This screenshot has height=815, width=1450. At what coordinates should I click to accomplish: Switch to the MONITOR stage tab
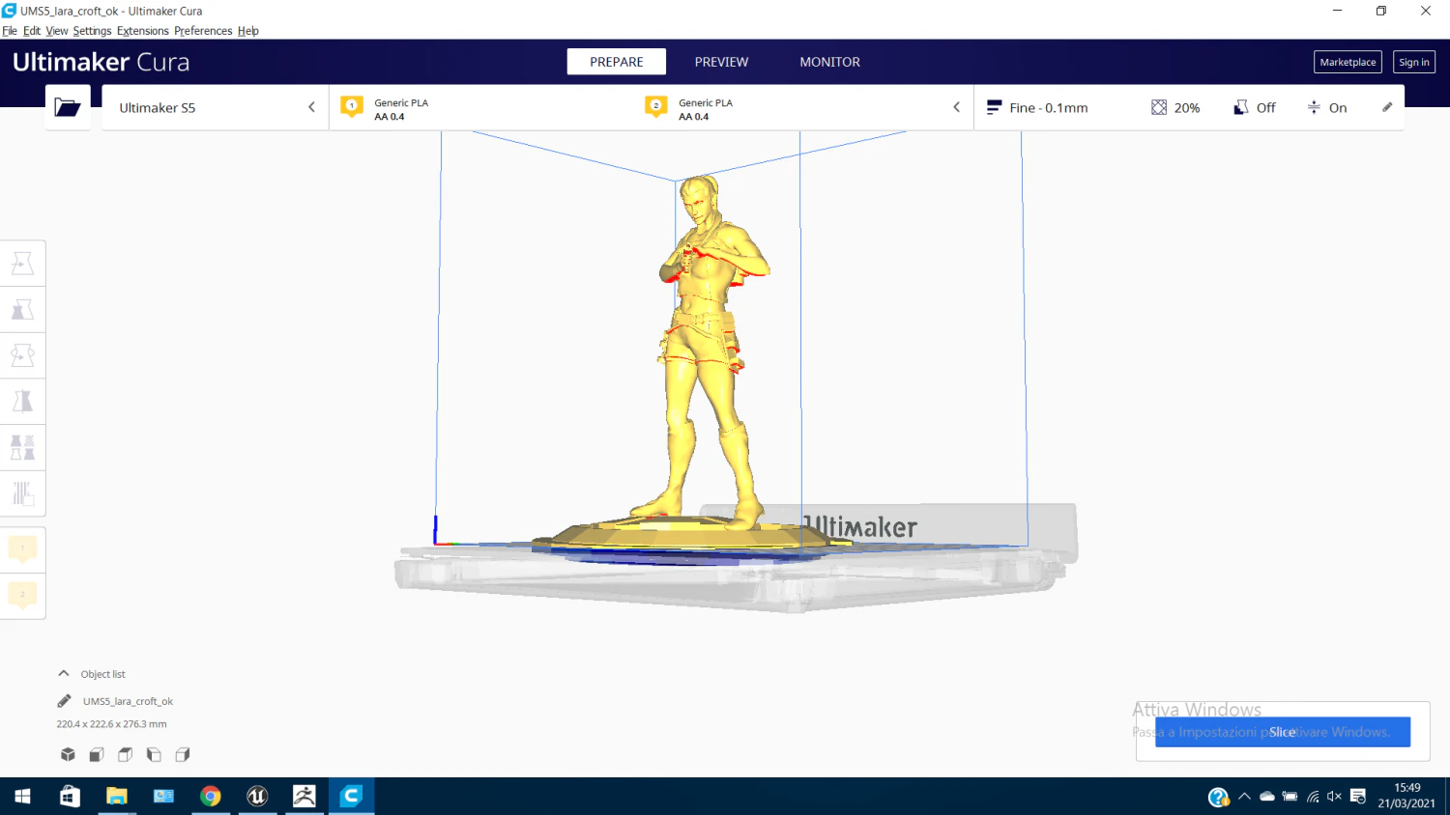coord(829,62)
